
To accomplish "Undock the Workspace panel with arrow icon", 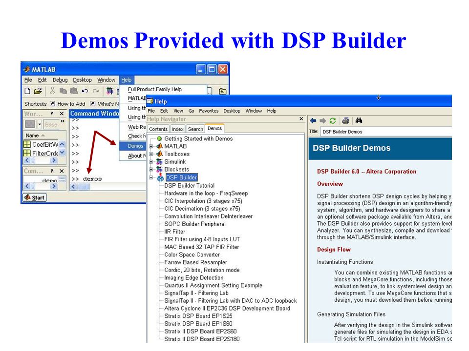I will tap(52, 114).
